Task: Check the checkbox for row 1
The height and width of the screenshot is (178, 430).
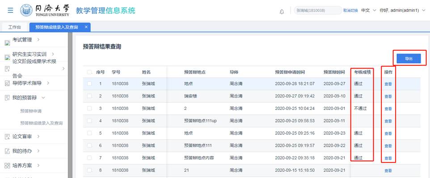Action: (x=90, y=84)
